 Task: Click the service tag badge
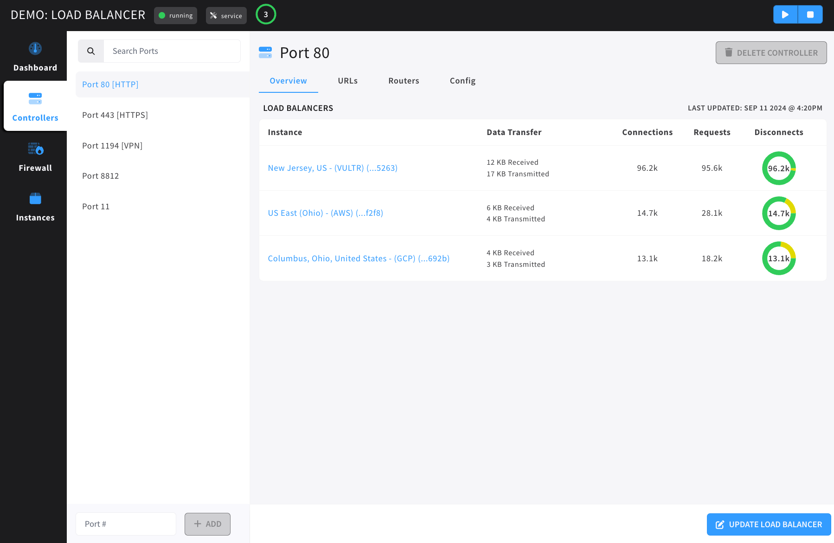tap(226, 15)
